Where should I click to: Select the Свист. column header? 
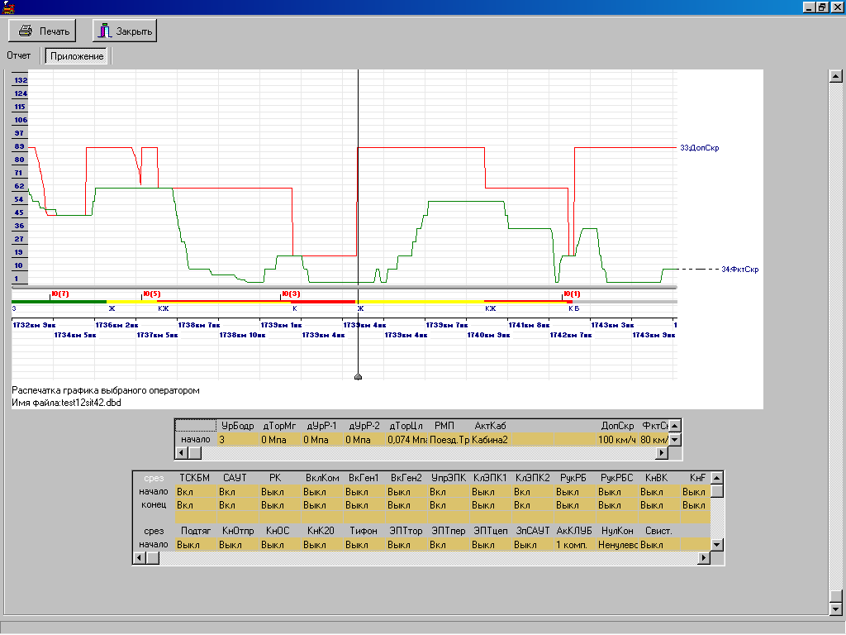tap(658, 531)
